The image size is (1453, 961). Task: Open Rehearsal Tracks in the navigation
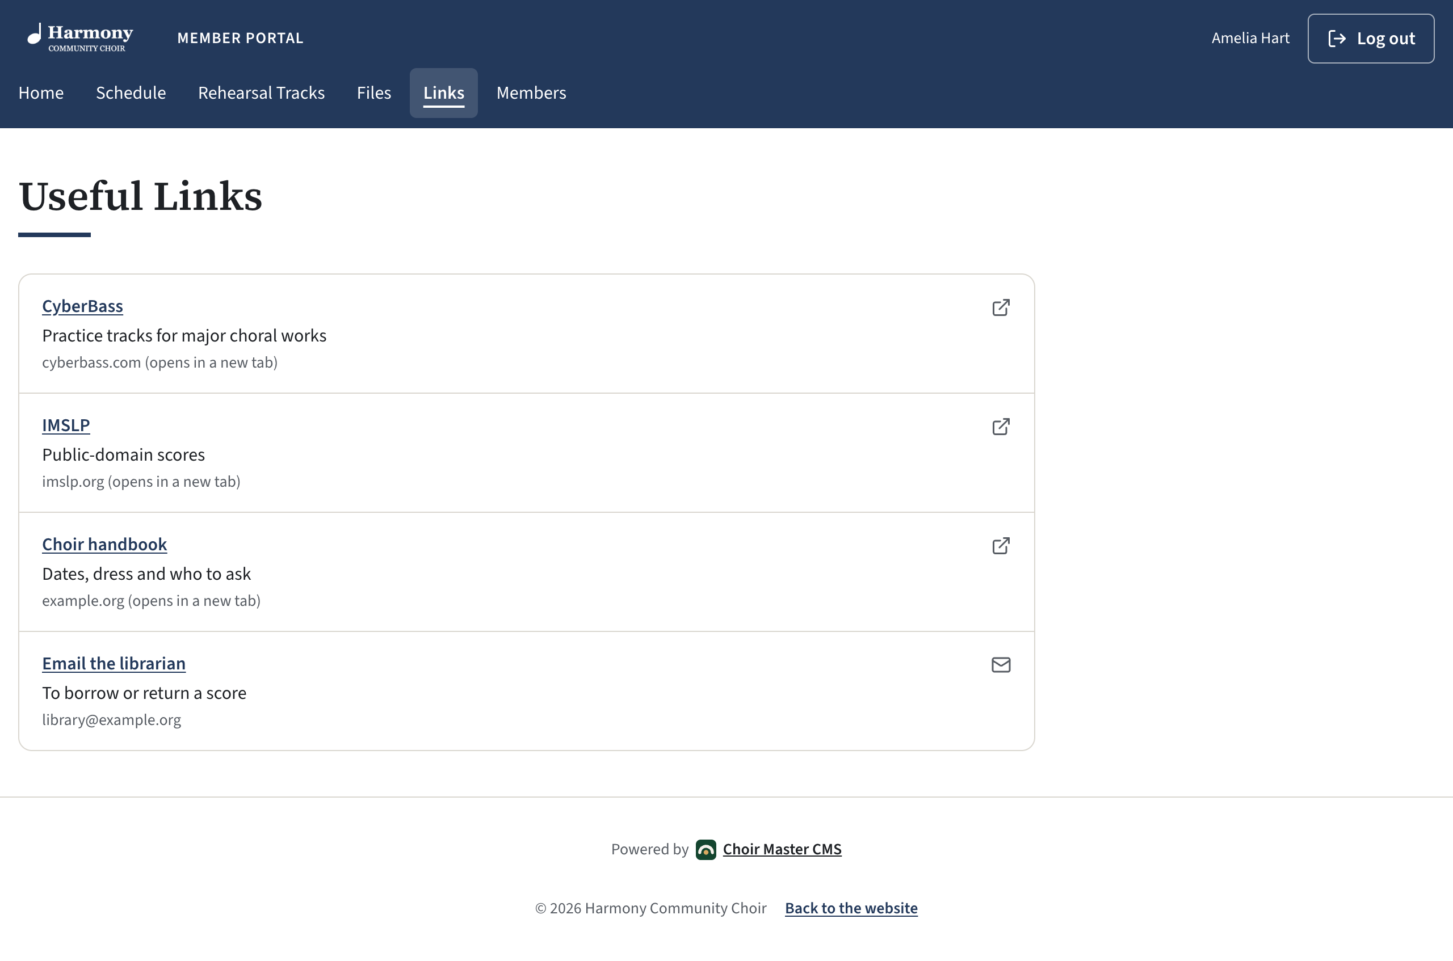[x=261, y=93]
